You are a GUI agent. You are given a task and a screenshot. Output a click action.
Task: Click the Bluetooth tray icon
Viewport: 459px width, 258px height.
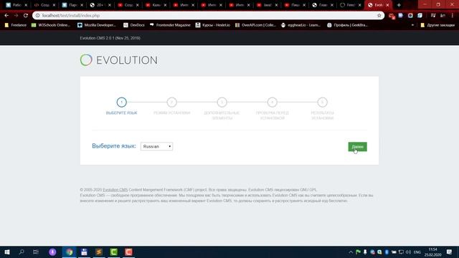pos(387,252)
